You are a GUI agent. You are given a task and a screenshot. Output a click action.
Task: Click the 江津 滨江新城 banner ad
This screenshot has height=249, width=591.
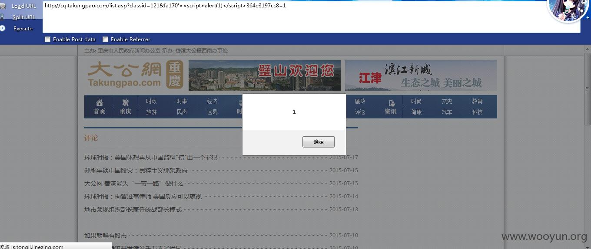(x=421, y=75)
